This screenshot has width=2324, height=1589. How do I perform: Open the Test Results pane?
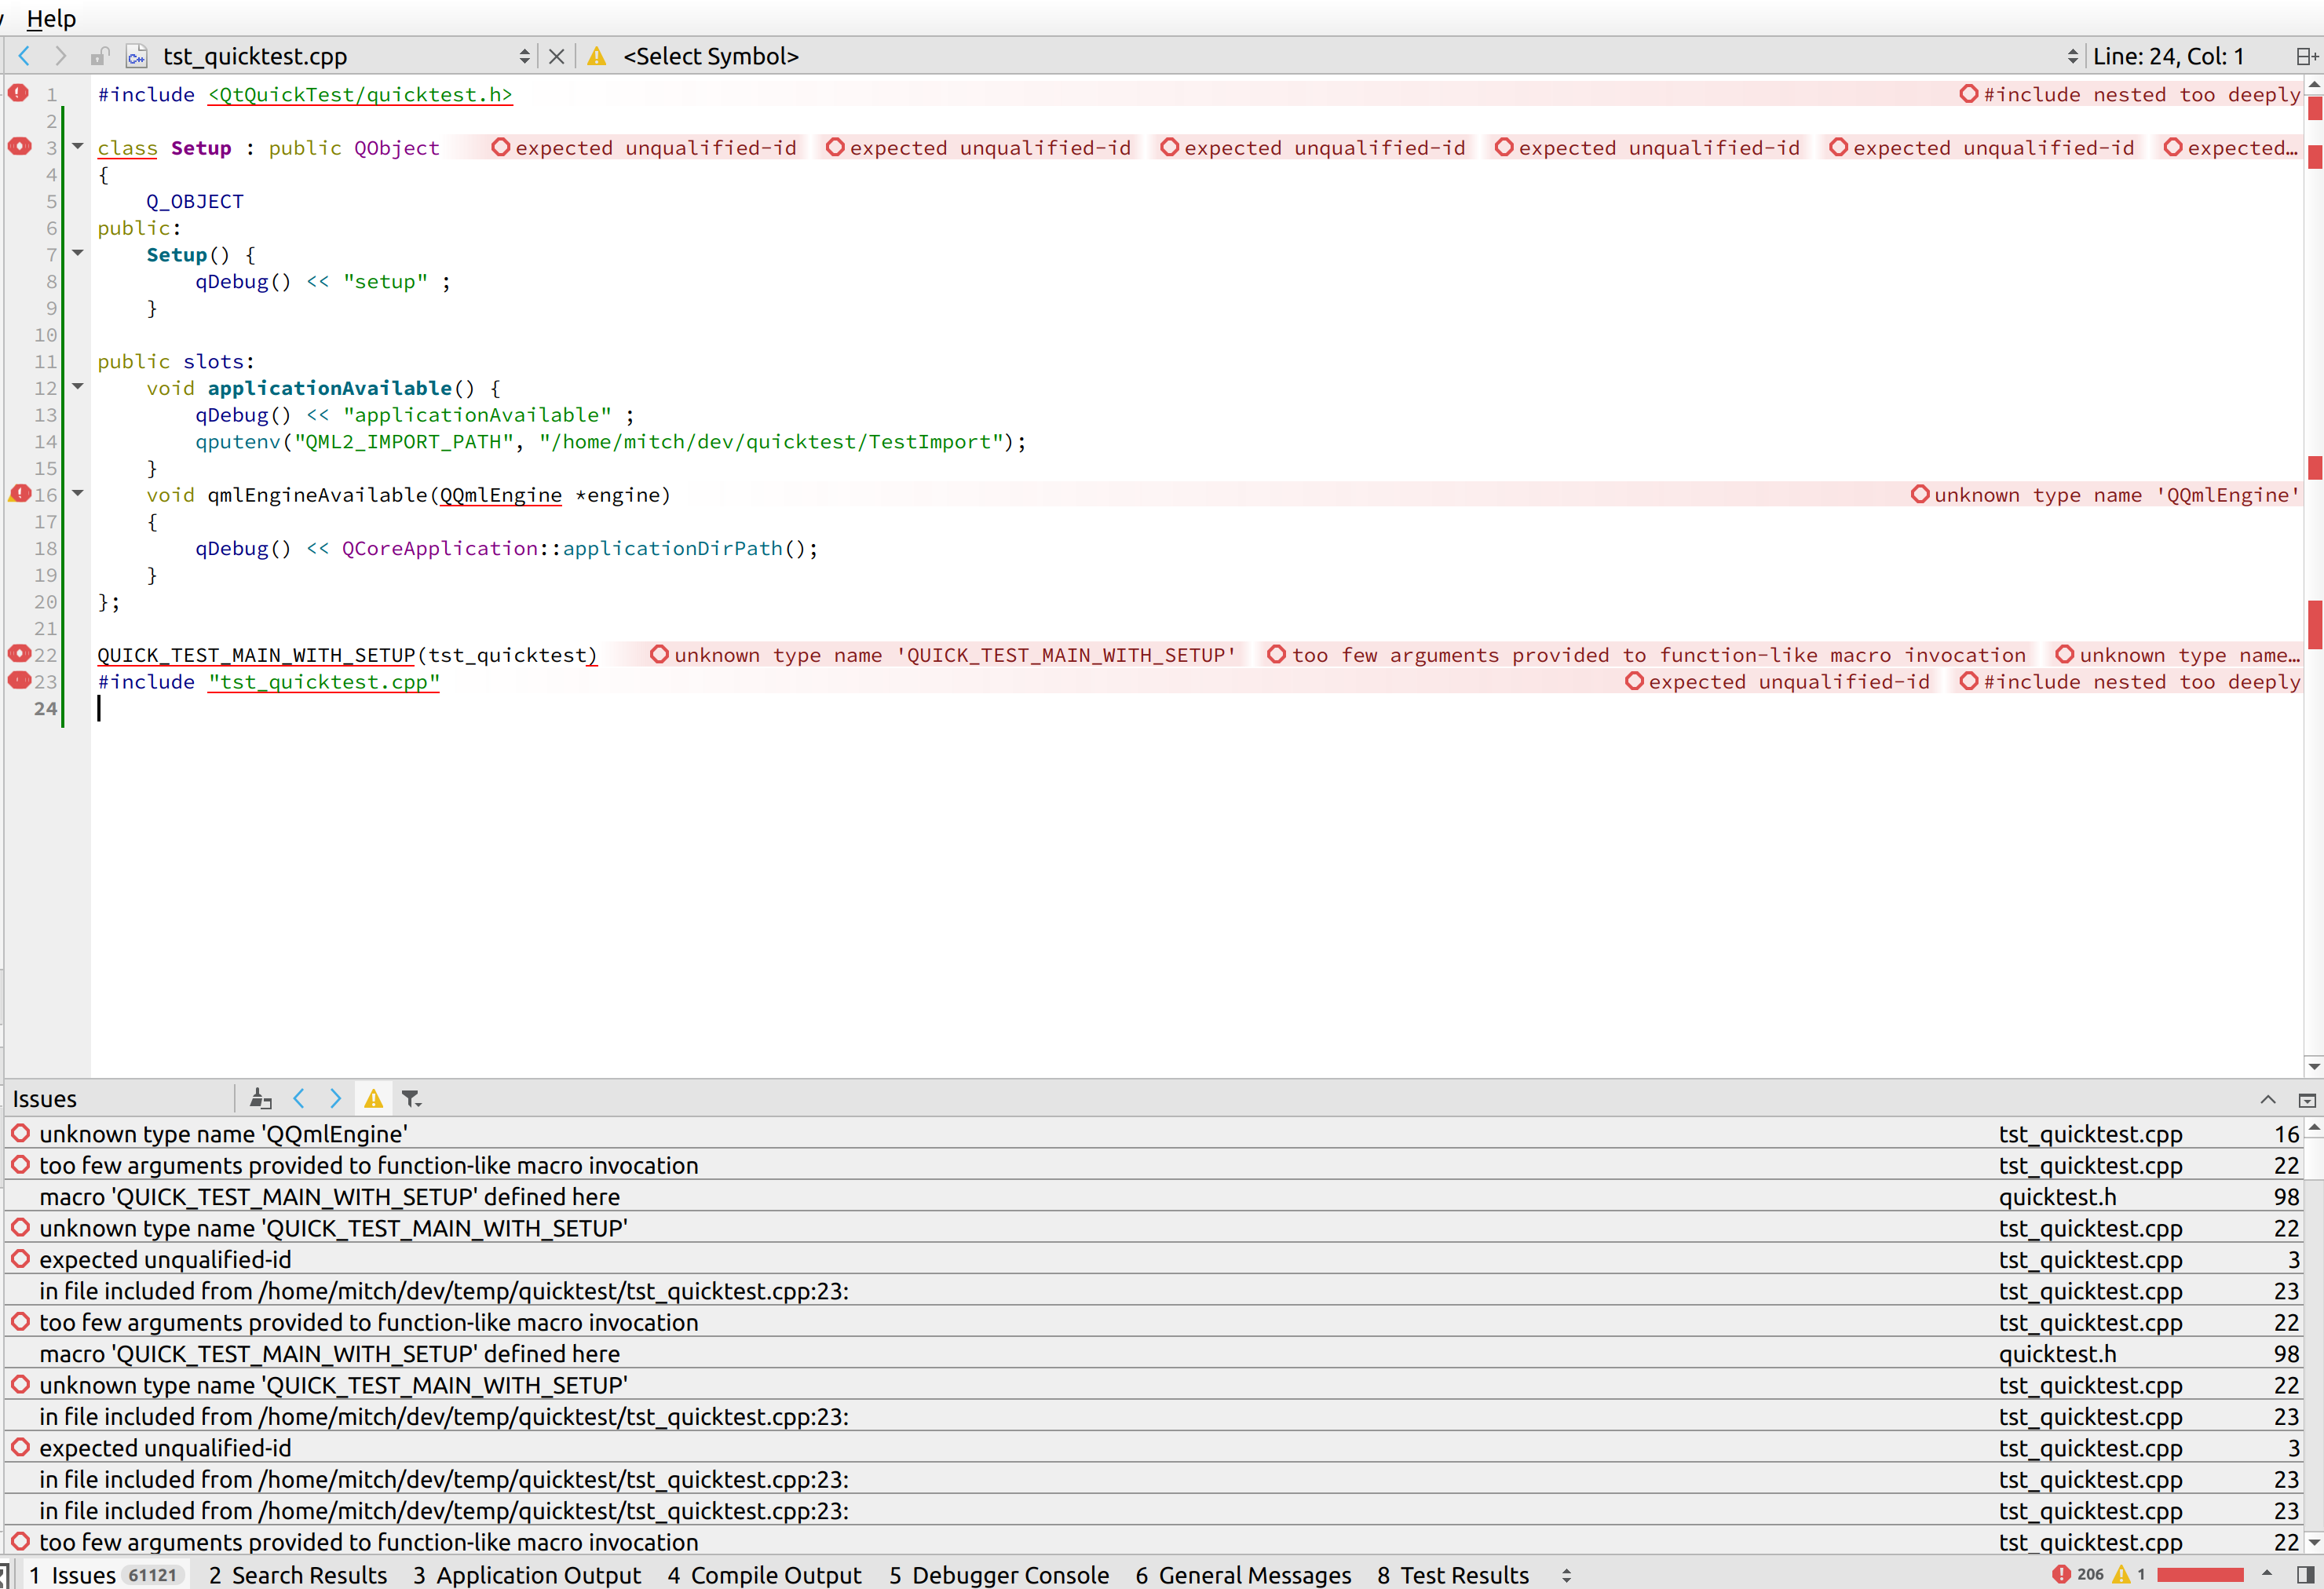click(x=1453, y=1575)
